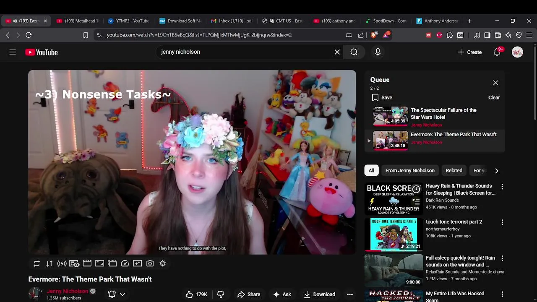Open the notifications bell with 9+ badge
The image size is (537, 302).
tap(497, 52)
